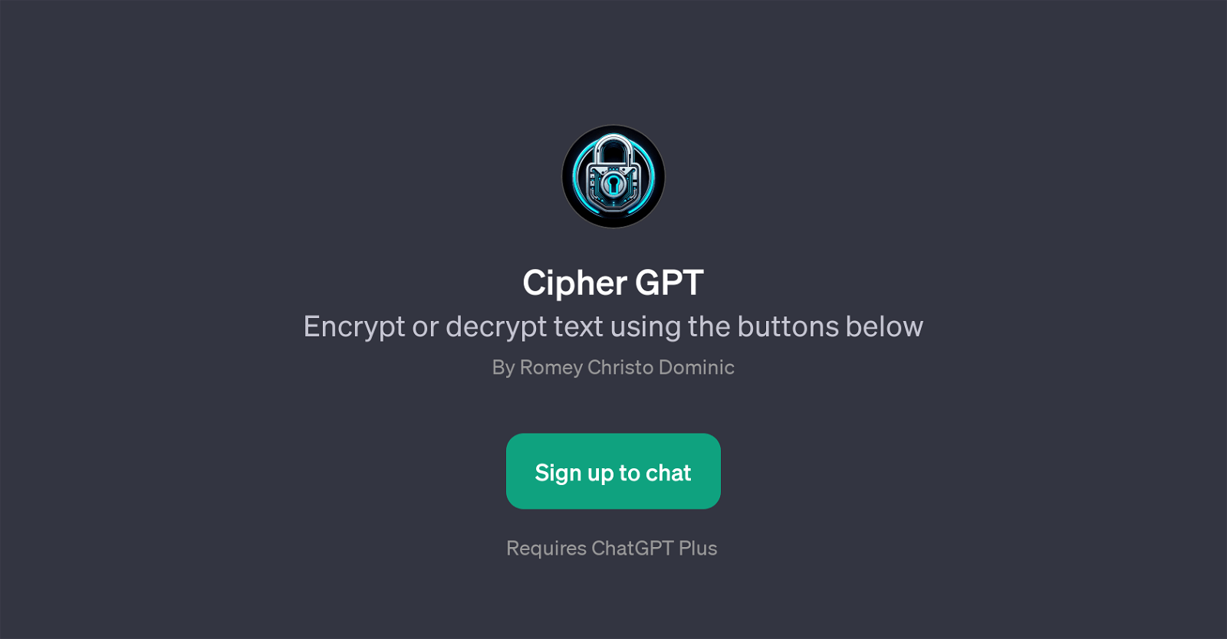Click the surname 'Dominic' in author line

[x=696, y=367]
